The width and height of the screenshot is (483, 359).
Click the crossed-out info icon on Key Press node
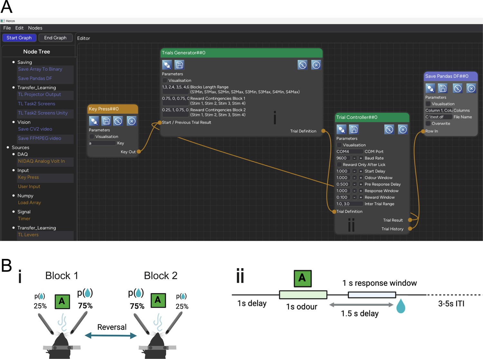click(x=118, y=121)
